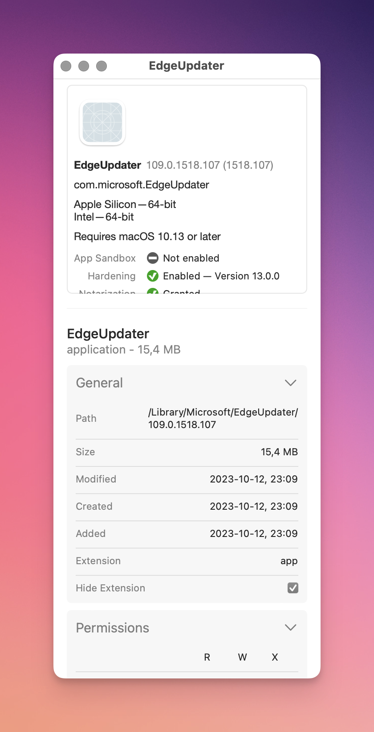The image size is (374, 732).
Task: Click the EdgeUpdater placeholder app icon
Action: point(102,122)
